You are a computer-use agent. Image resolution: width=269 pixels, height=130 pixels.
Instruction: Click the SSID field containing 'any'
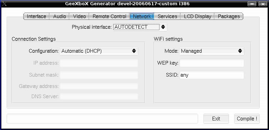[212, 75]
